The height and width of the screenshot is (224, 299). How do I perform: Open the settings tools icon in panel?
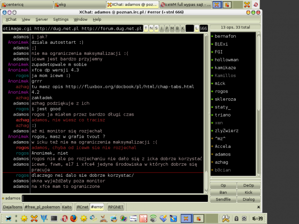[x=226, y=218]
